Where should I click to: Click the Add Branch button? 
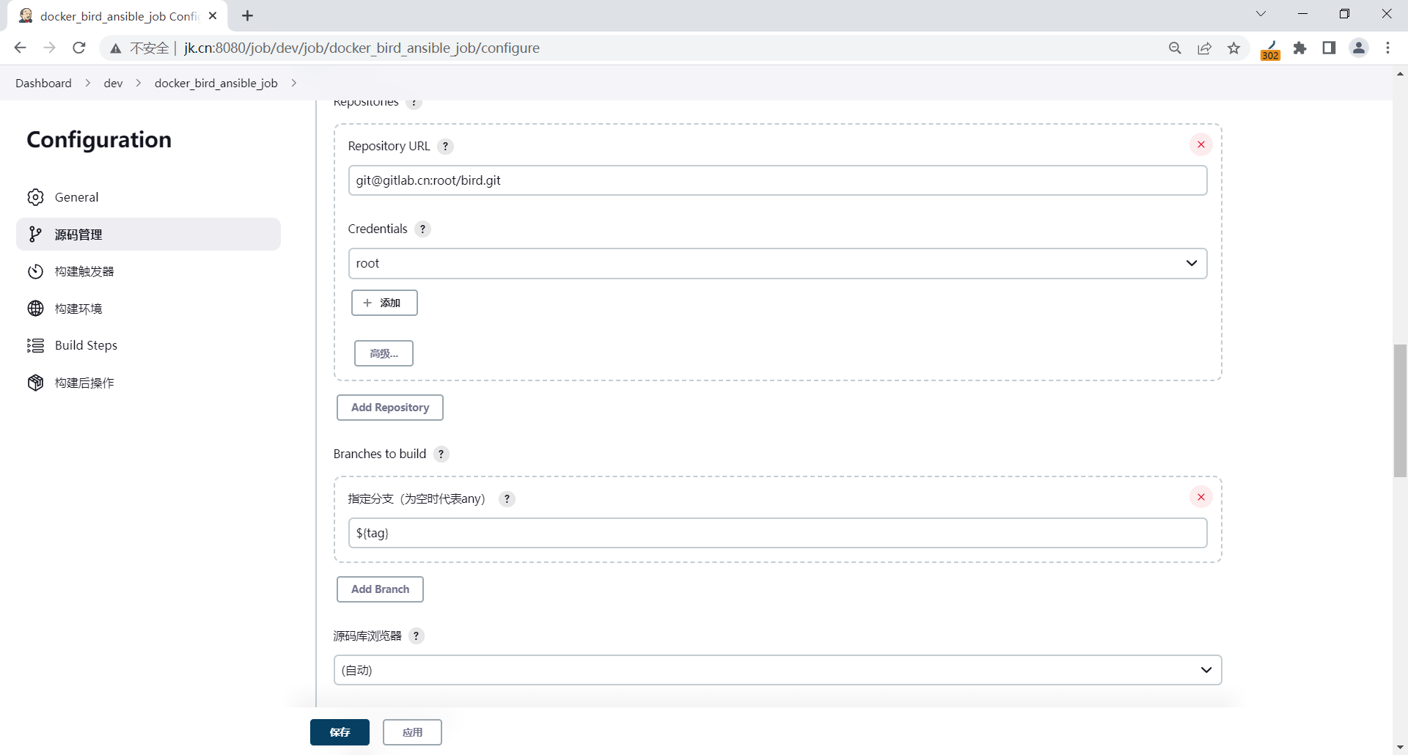(x=380, y=589)
